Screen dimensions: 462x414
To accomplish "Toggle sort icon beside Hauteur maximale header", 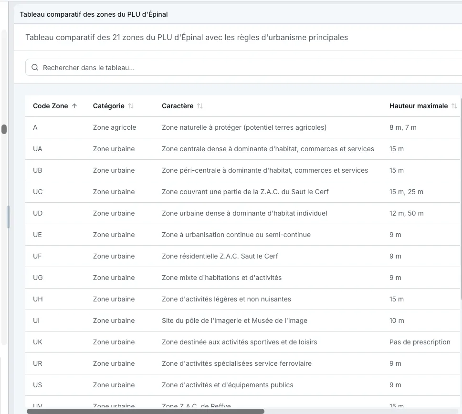I will (454, 106).
